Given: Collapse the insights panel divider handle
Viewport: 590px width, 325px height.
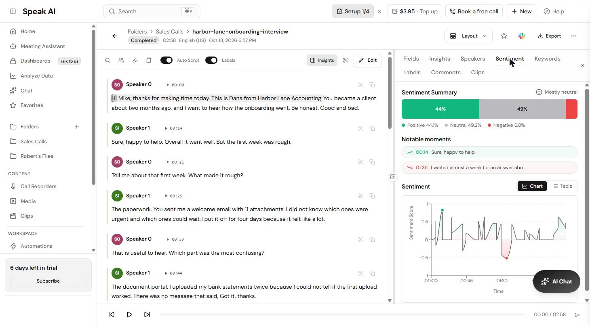Looking at the screenshot, I should pos(393,177).
